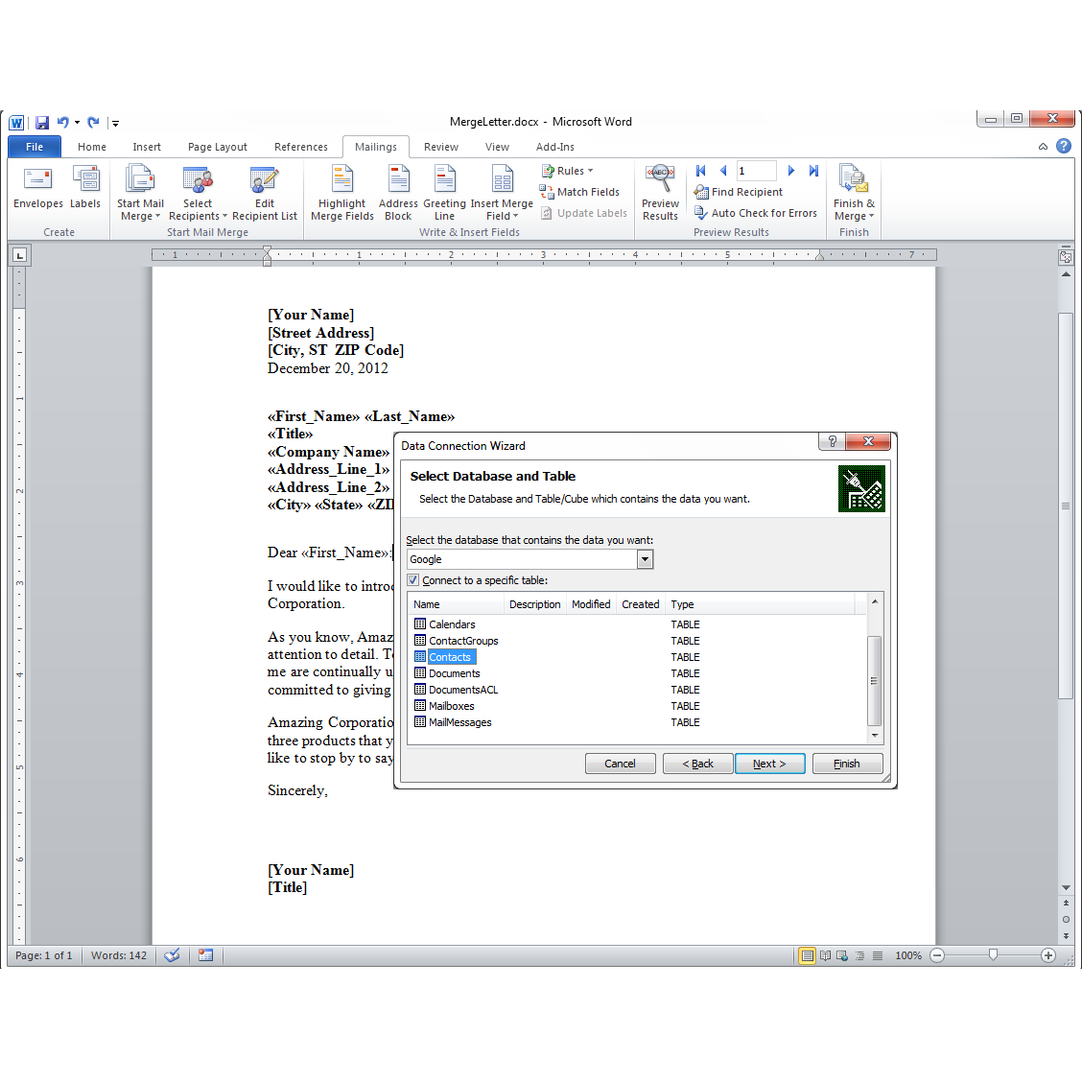Open Microsoft Word Help
1082x1082 pixels.
pos(1064,146)
